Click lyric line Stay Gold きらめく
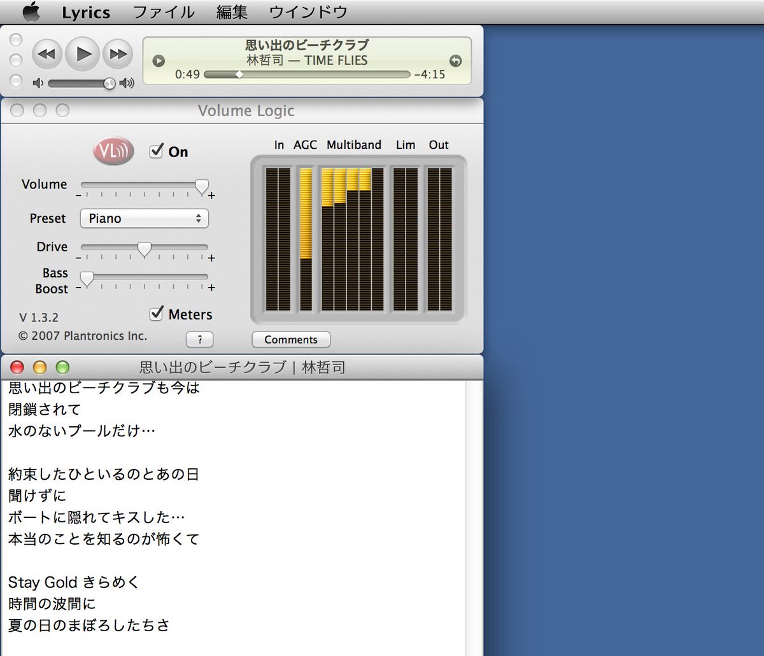 74,582
